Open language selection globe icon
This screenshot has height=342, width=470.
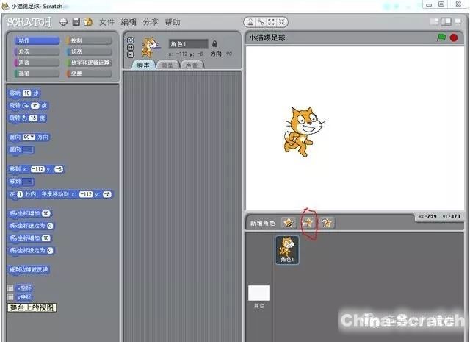(x=64, y=22)
